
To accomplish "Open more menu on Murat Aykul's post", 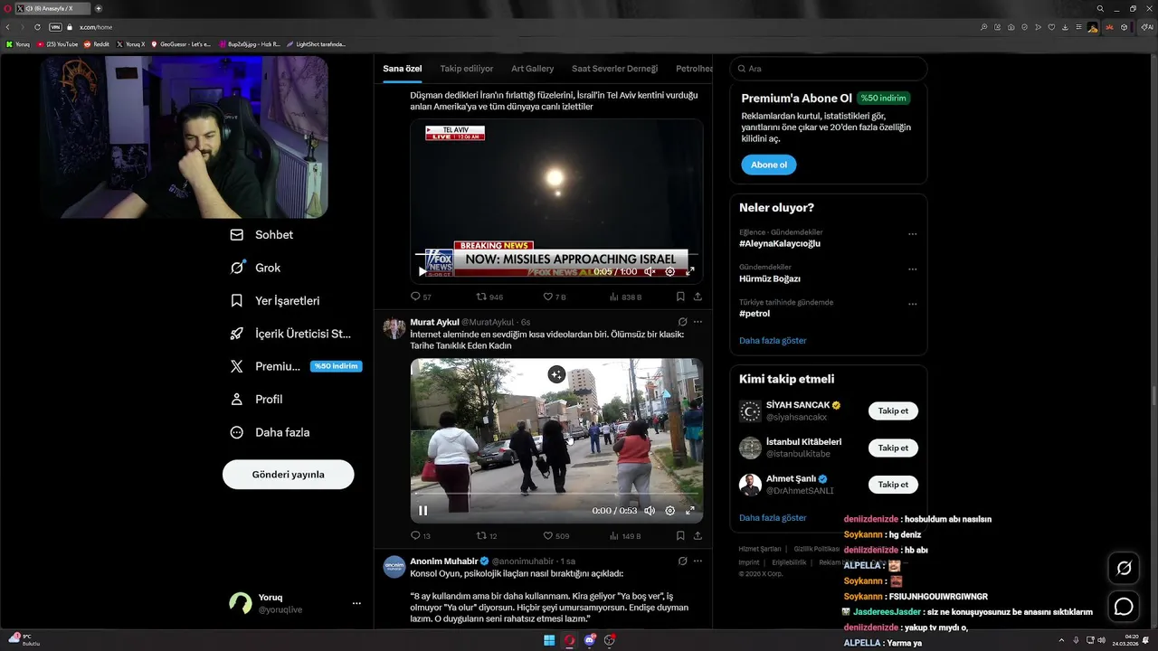I will coord(698,321).
